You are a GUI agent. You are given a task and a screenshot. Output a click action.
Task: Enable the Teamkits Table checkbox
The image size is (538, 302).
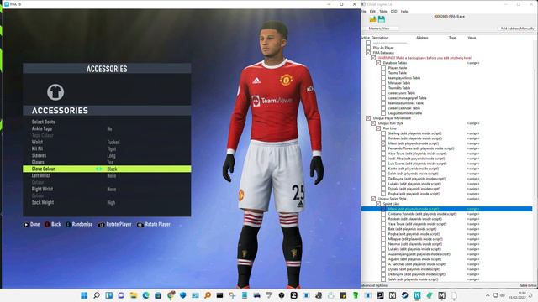(383, 88)
